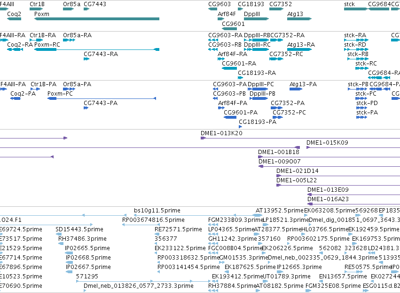Click the bs10g11.5prime EST label

[x=157, y=211]
